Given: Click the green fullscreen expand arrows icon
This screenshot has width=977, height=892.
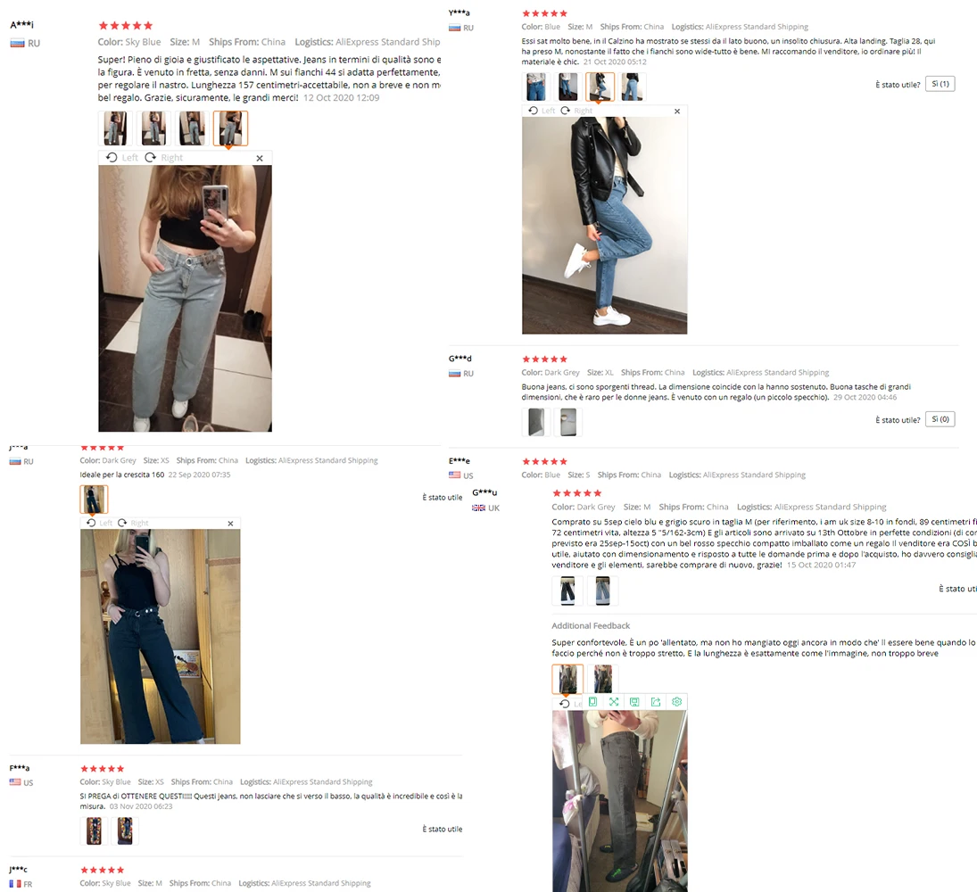Looking at the screenshot, I should [x=614, y=702].
